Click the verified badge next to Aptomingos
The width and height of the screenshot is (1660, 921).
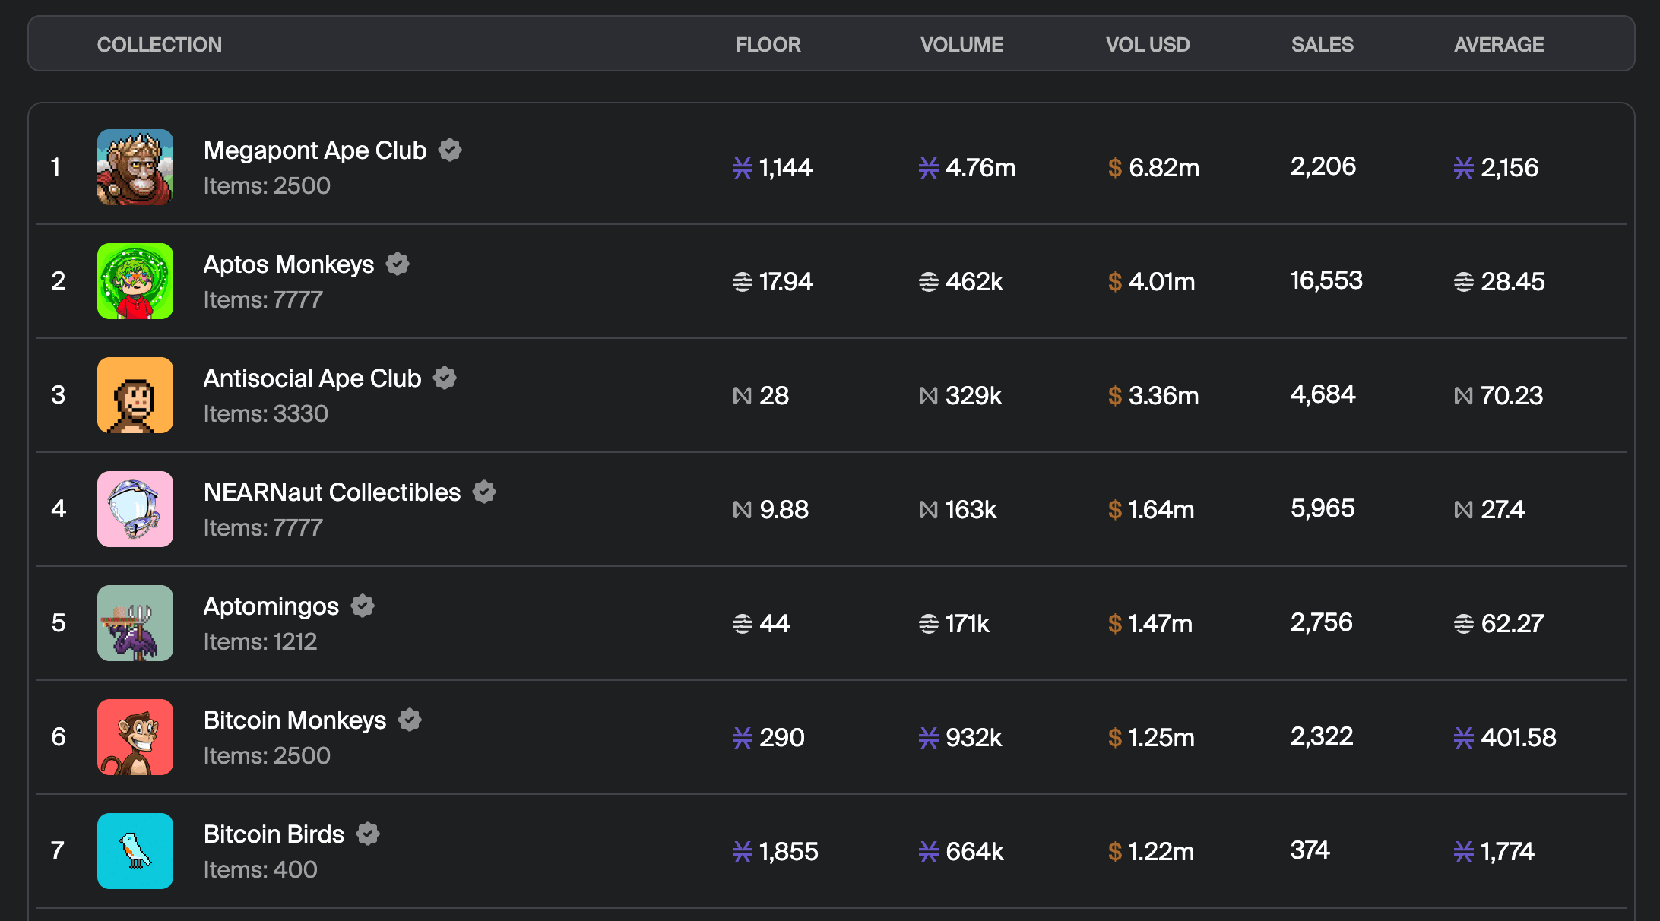363,606
